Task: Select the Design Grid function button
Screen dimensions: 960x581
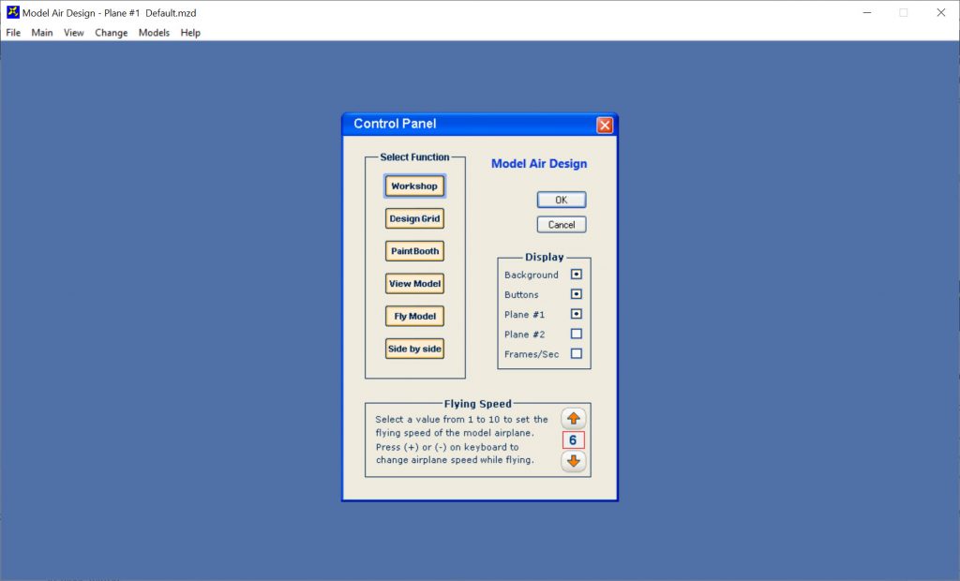Action: [414, 218]
